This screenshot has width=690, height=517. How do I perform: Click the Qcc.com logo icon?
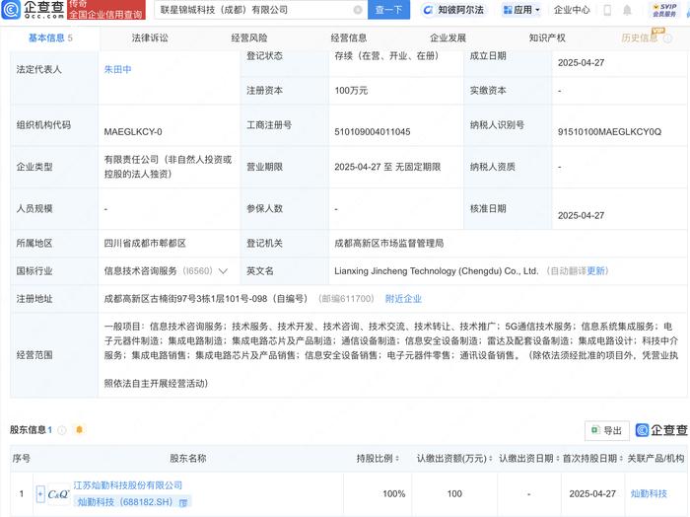[x=11, y=10]
